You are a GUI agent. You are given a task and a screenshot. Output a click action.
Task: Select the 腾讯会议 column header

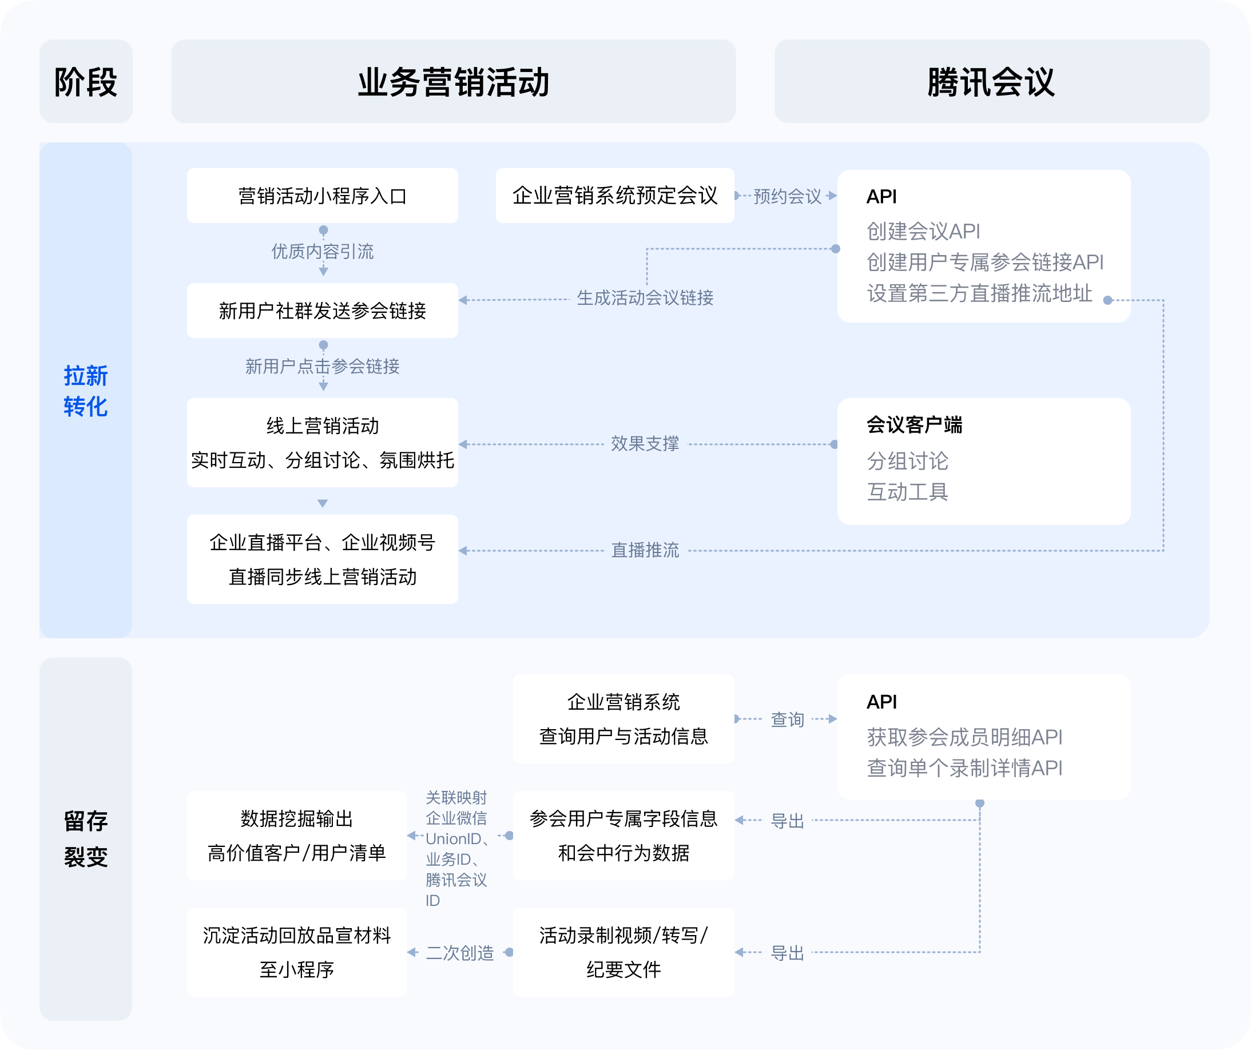click(x=991, y=82)
